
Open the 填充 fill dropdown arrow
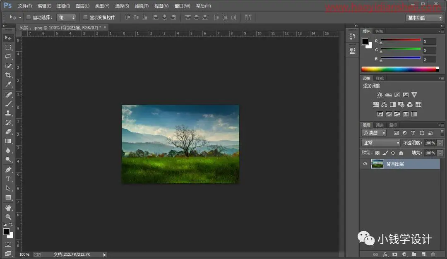(x=440, y=153)
